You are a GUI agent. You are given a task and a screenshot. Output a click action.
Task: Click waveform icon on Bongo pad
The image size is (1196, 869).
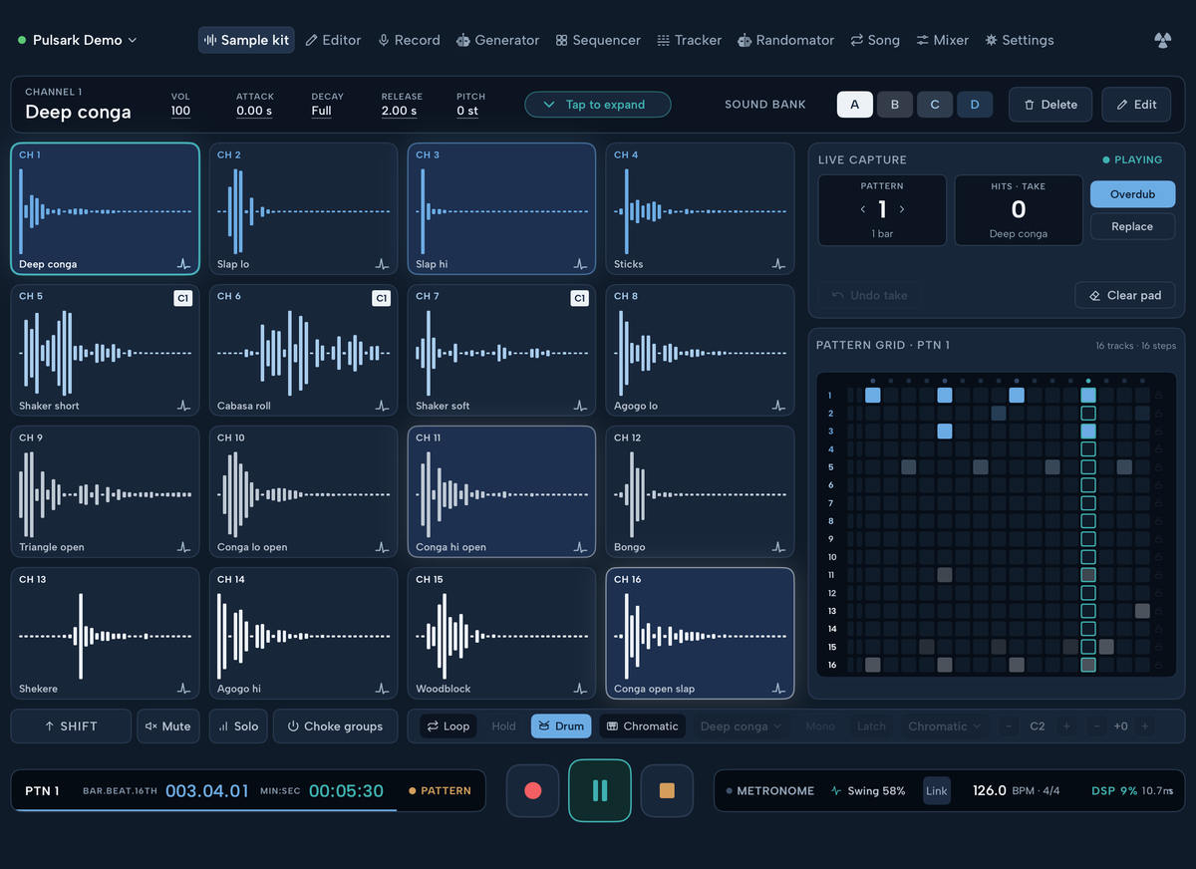click(778, 547)
